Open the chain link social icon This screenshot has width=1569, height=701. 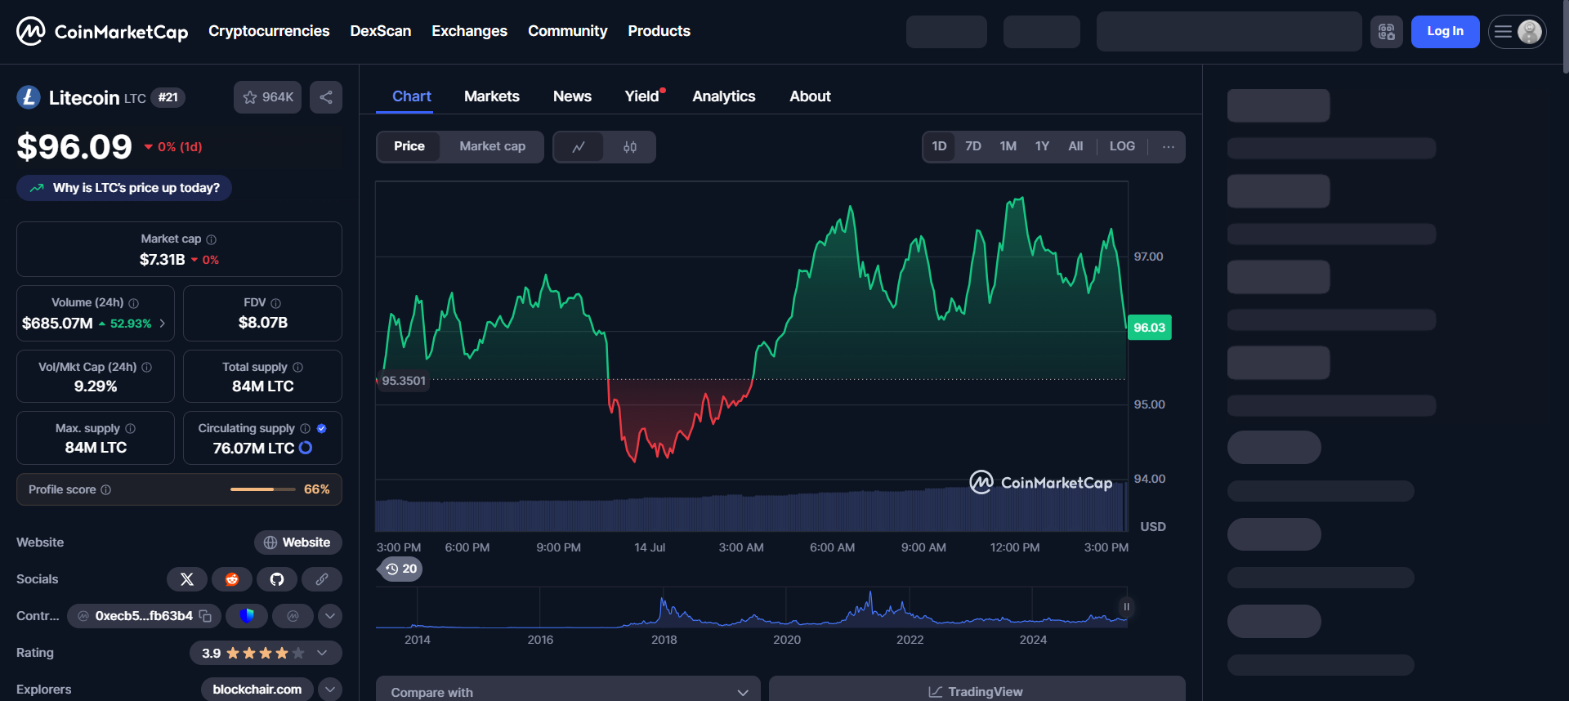[x=322, y=579]
